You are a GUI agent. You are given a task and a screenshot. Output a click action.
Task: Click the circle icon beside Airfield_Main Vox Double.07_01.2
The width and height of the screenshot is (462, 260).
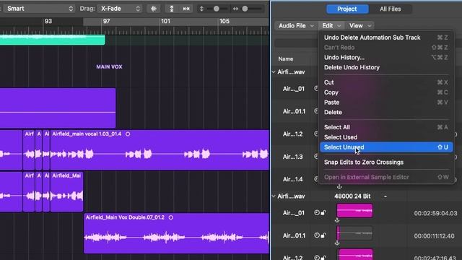(x=171, y=217)
